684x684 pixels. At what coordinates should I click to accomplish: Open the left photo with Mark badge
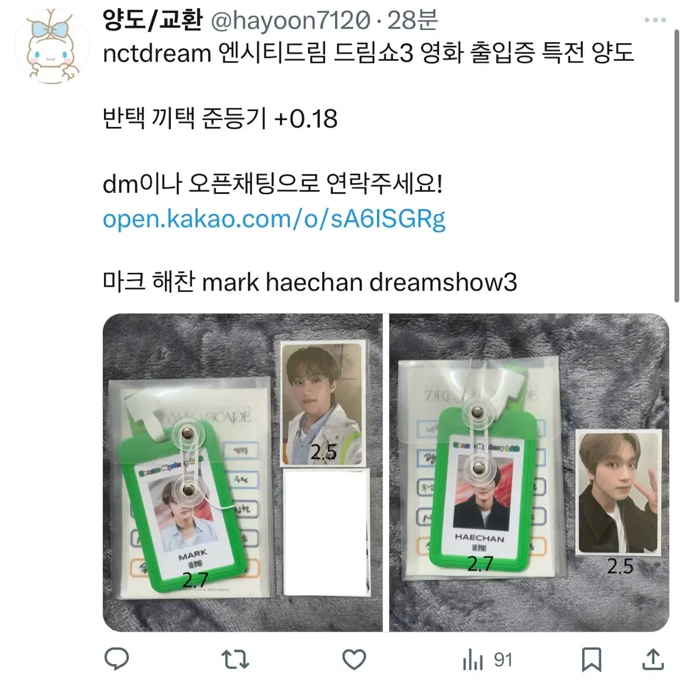(x=243, y=472)
